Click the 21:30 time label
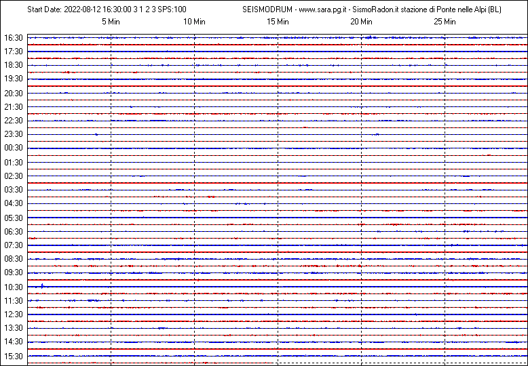 [x=14, y=107]
